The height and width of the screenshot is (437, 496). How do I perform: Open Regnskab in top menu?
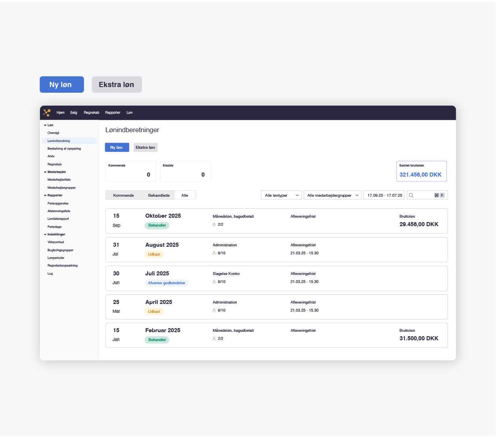pyautogui.click(x=92, y=113)
